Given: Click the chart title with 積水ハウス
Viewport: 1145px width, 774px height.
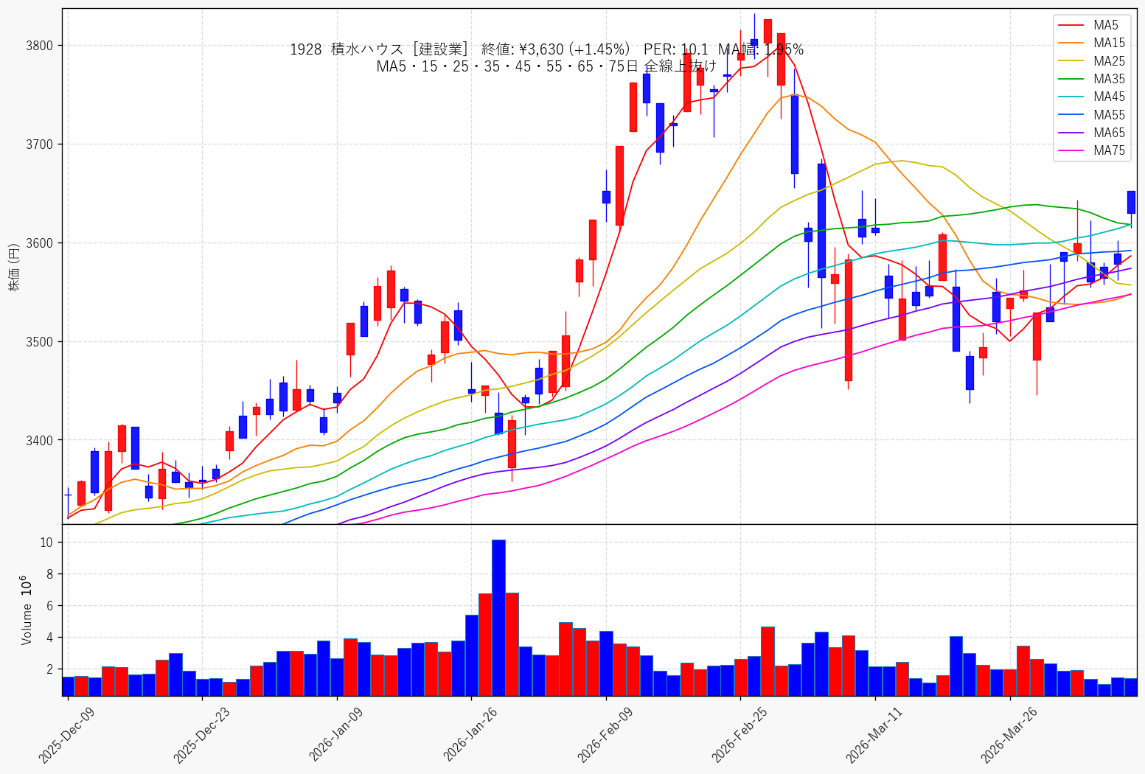Looking at the screenshot, I should click(x=546, y=49).
